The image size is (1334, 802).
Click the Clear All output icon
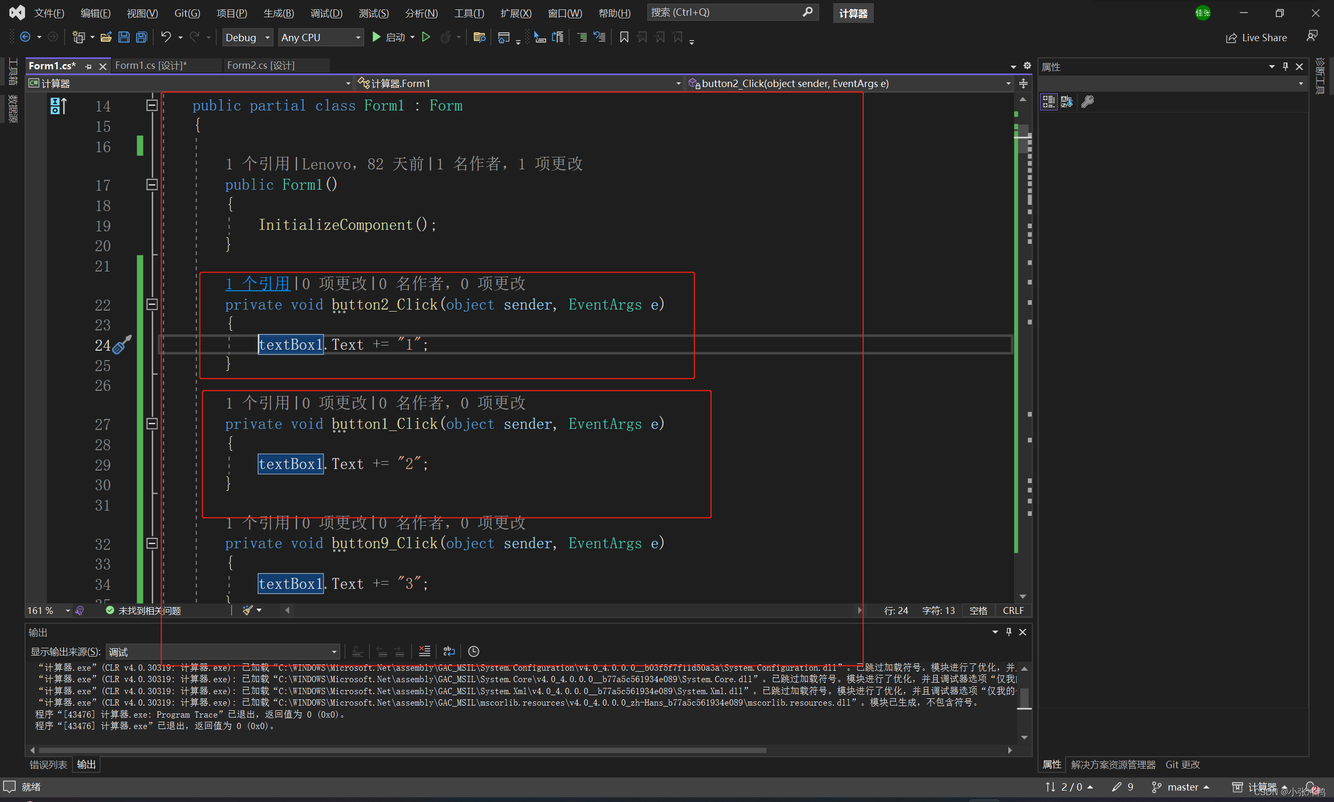(425, 651)
